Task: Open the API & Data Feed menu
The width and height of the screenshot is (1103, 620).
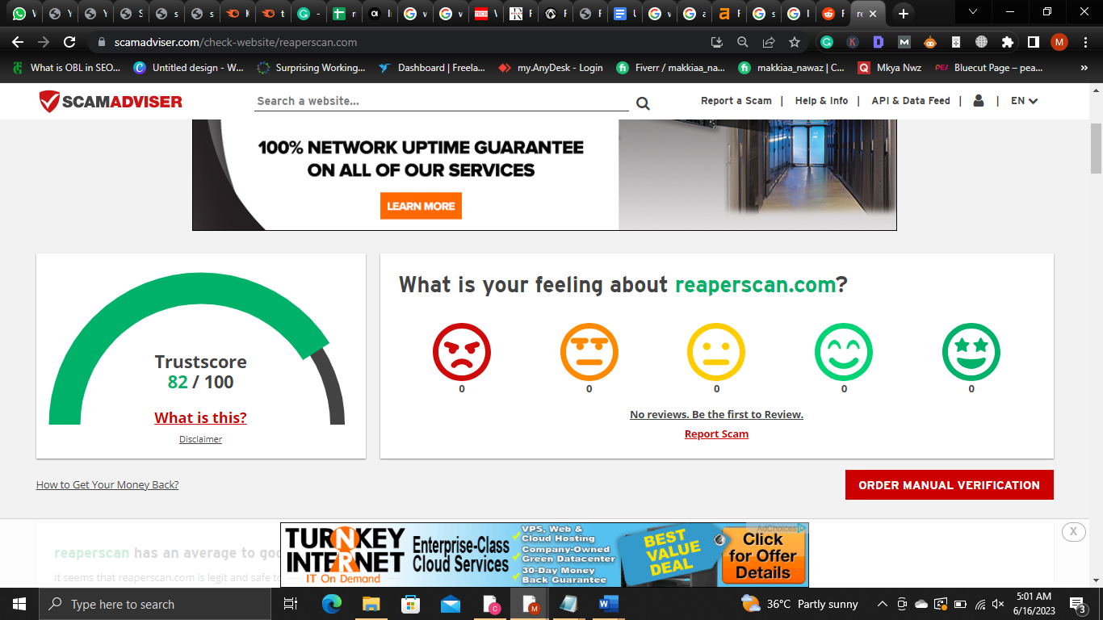Action: [x=911, y=101]
